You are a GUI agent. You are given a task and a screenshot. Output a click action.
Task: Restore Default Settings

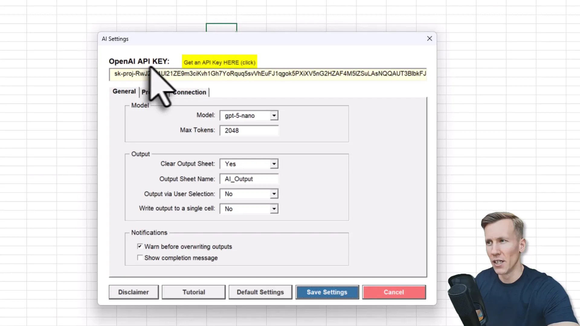tap(260, 292)
